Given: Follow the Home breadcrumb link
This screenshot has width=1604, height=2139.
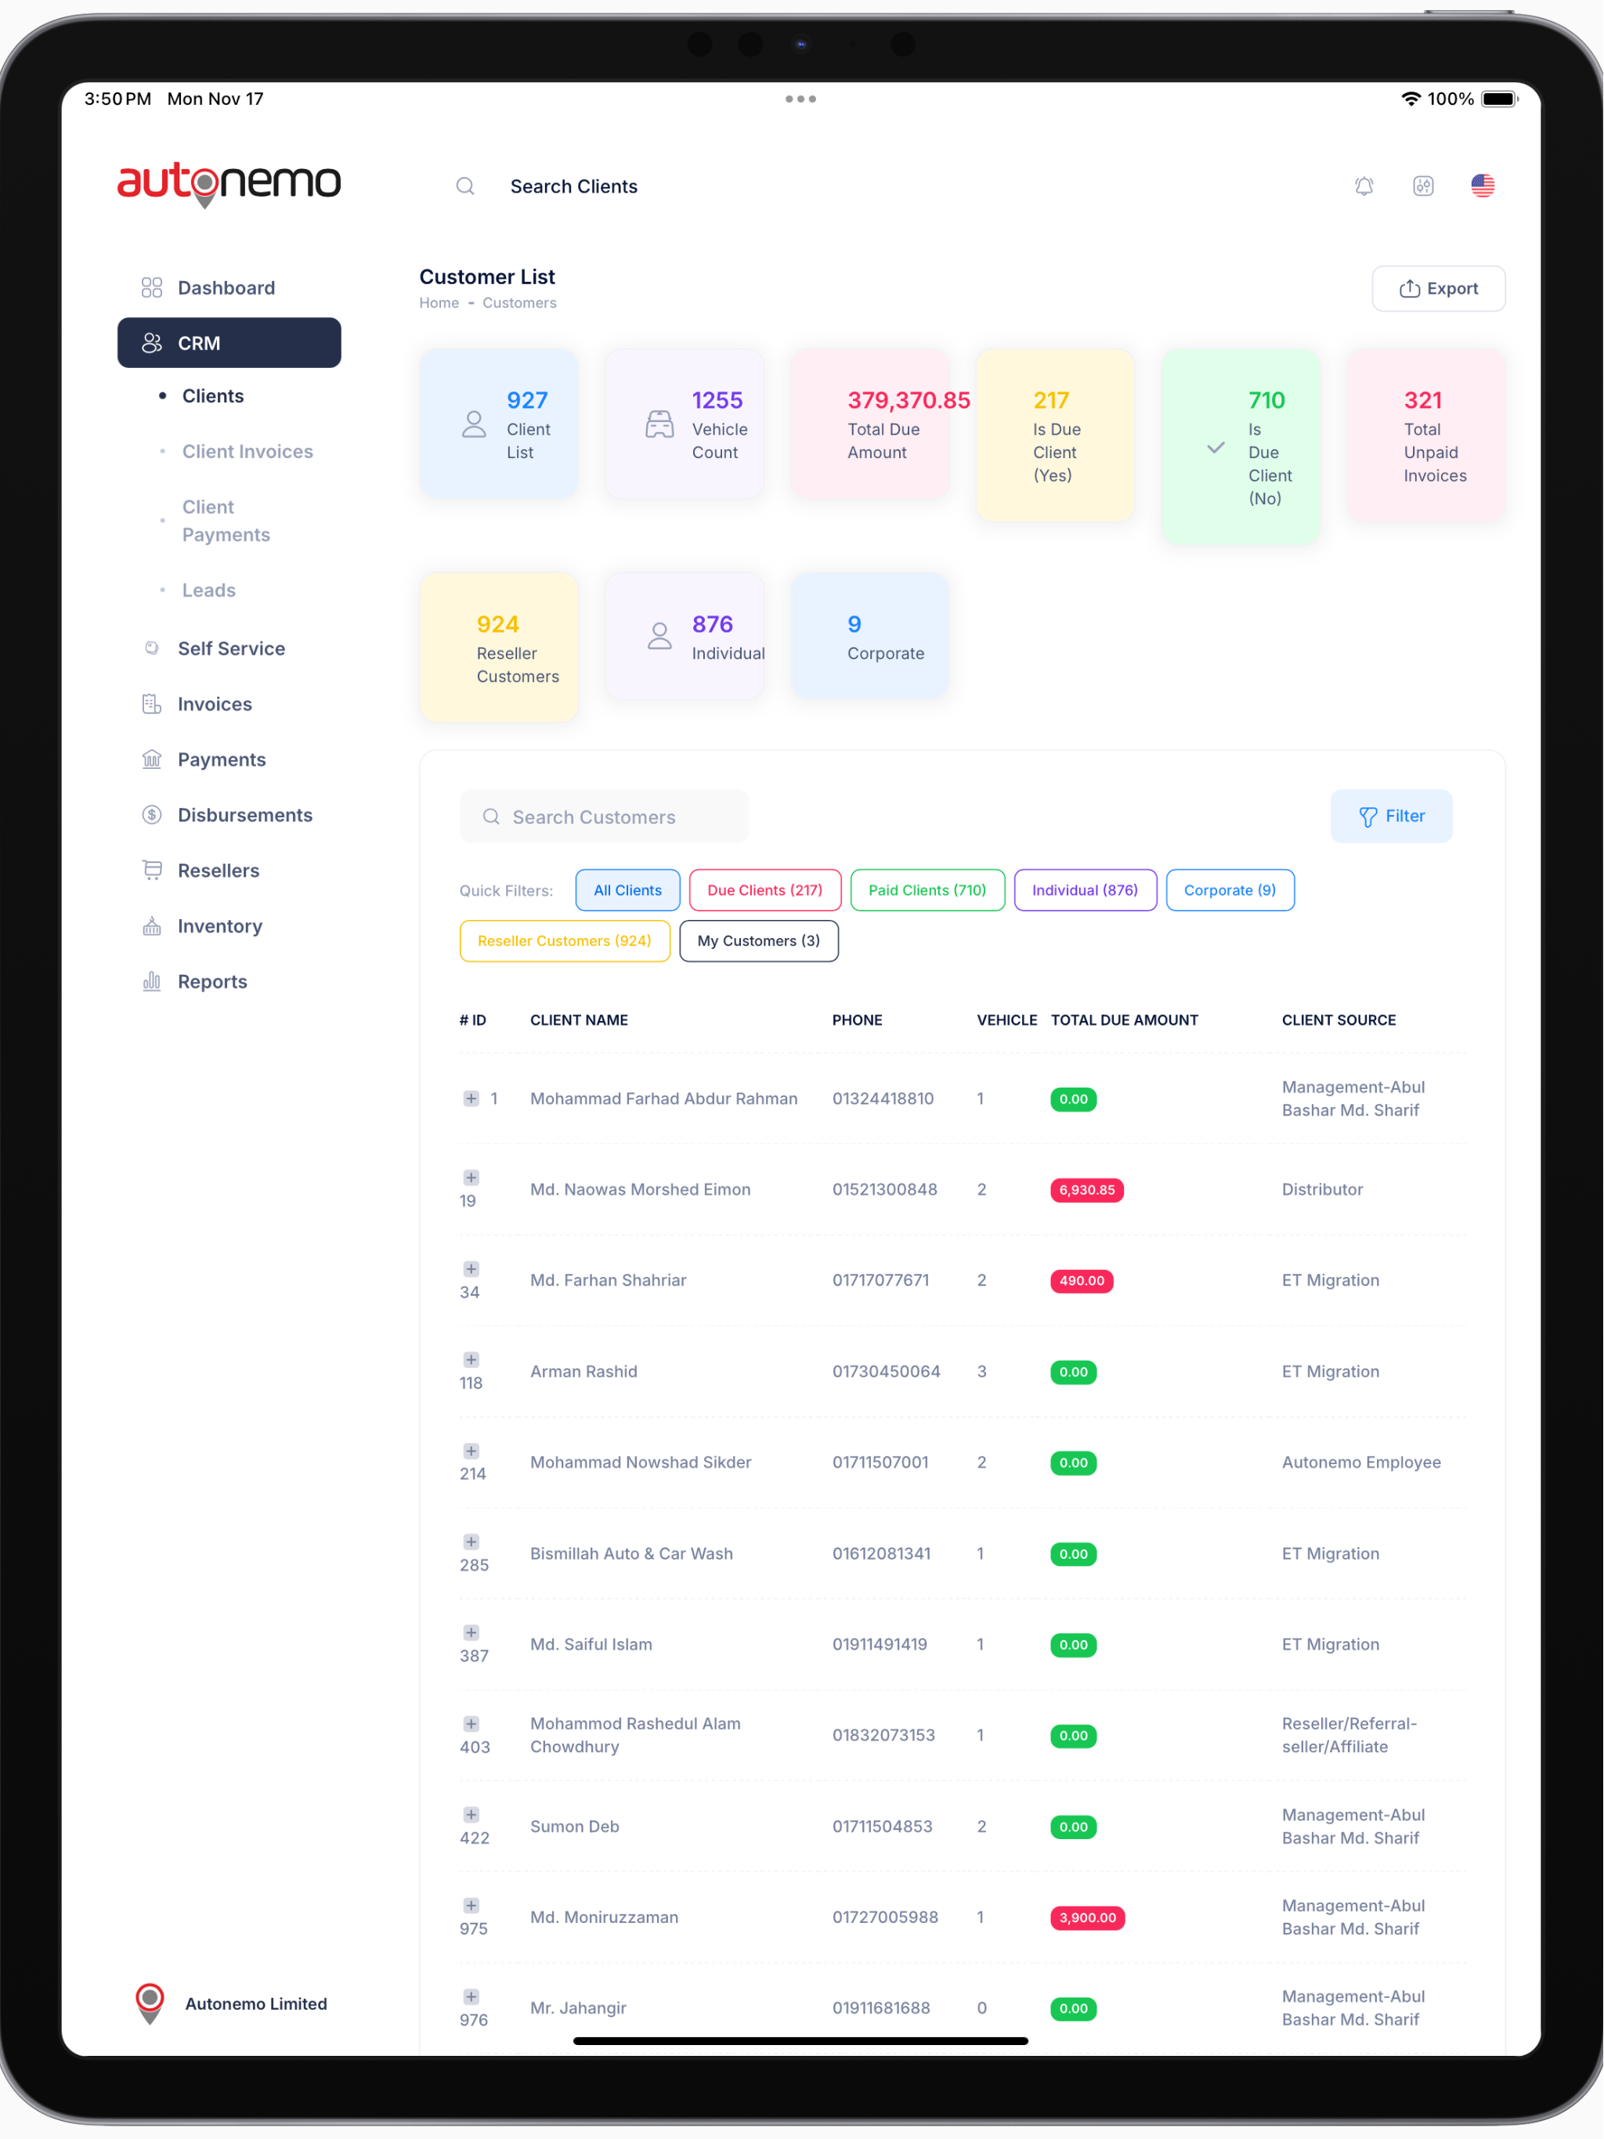Looking at the screenshot, I should [439, 303].
